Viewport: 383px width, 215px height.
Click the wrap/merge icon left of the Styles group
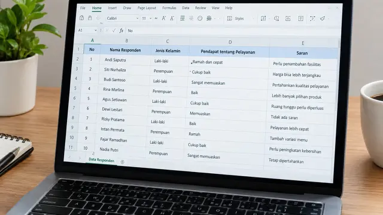(209, 19)
